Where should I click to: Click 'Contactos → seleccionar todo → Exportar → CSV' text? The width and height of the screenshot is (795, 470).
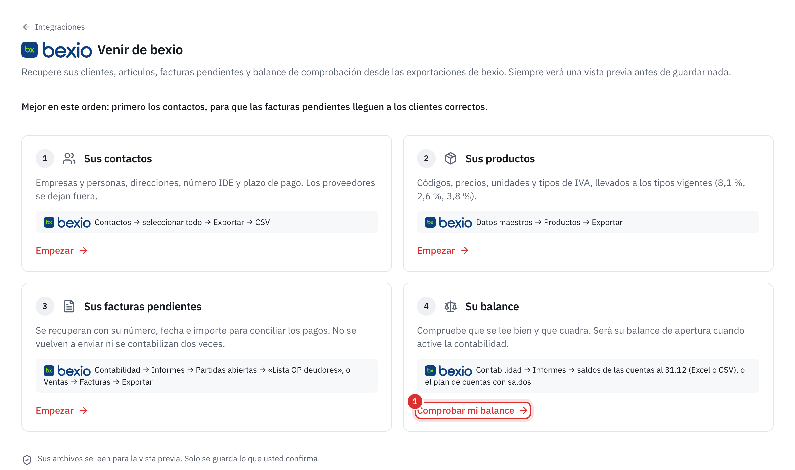[182, 222]
